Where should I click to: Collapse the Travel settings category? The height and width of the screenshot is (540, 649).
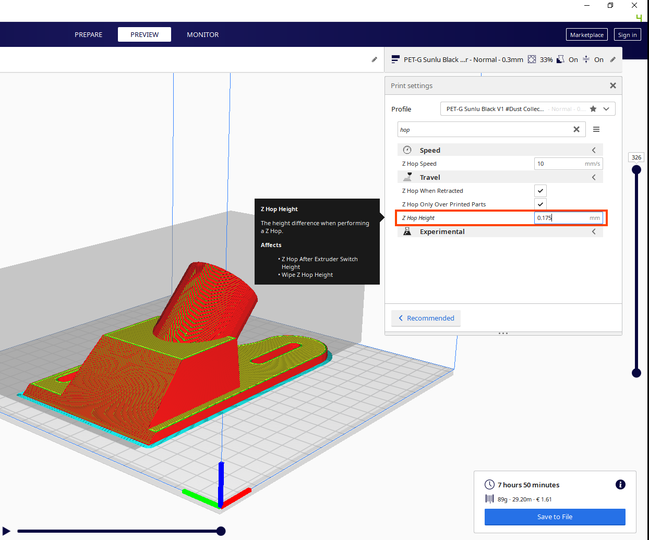click(x=594, y=177)
